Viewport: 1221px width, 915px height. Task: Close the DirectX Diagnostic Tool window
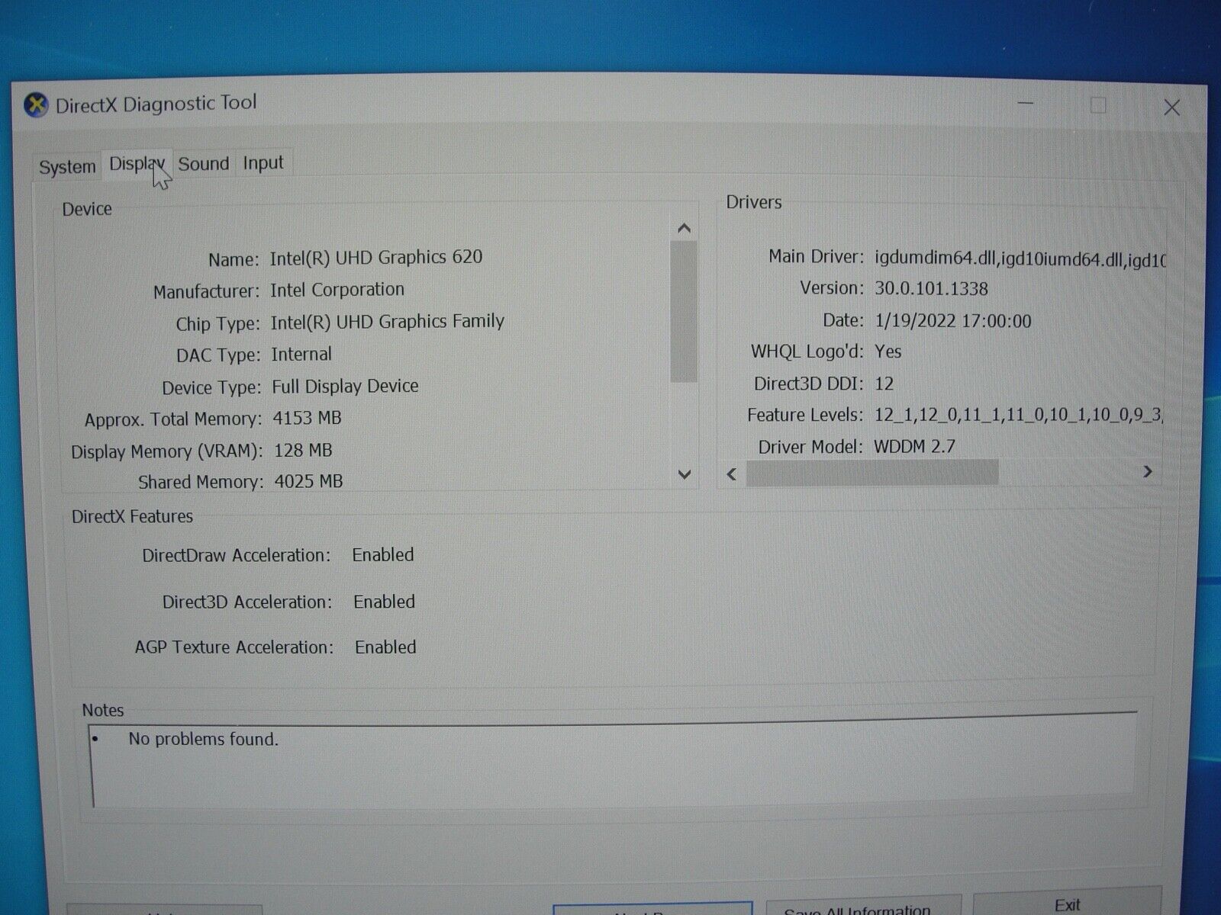[x=1172, y=108]
